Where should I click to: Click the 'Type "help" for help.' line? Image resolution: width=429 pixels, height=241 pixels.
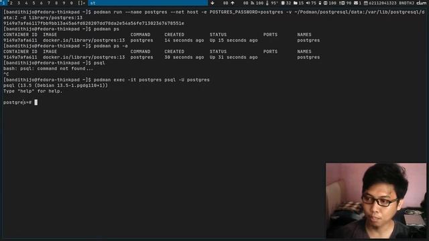33,91
